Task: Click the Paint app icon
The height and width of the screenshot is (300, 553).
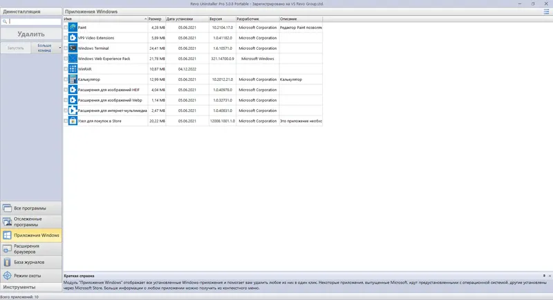Action: (x=73, y=27)
